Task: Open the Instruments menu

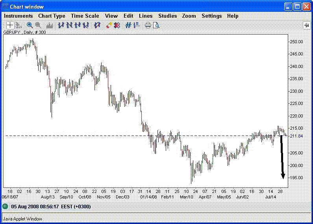Action: (x=18, y=16)
